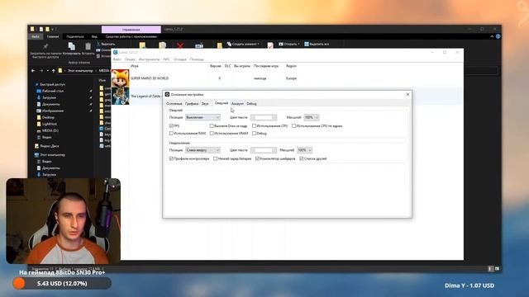Click the Paste icon in Explorer ribbon
Image resolution: width=529 pixels, height=297 pixels.
pos(88,46)
